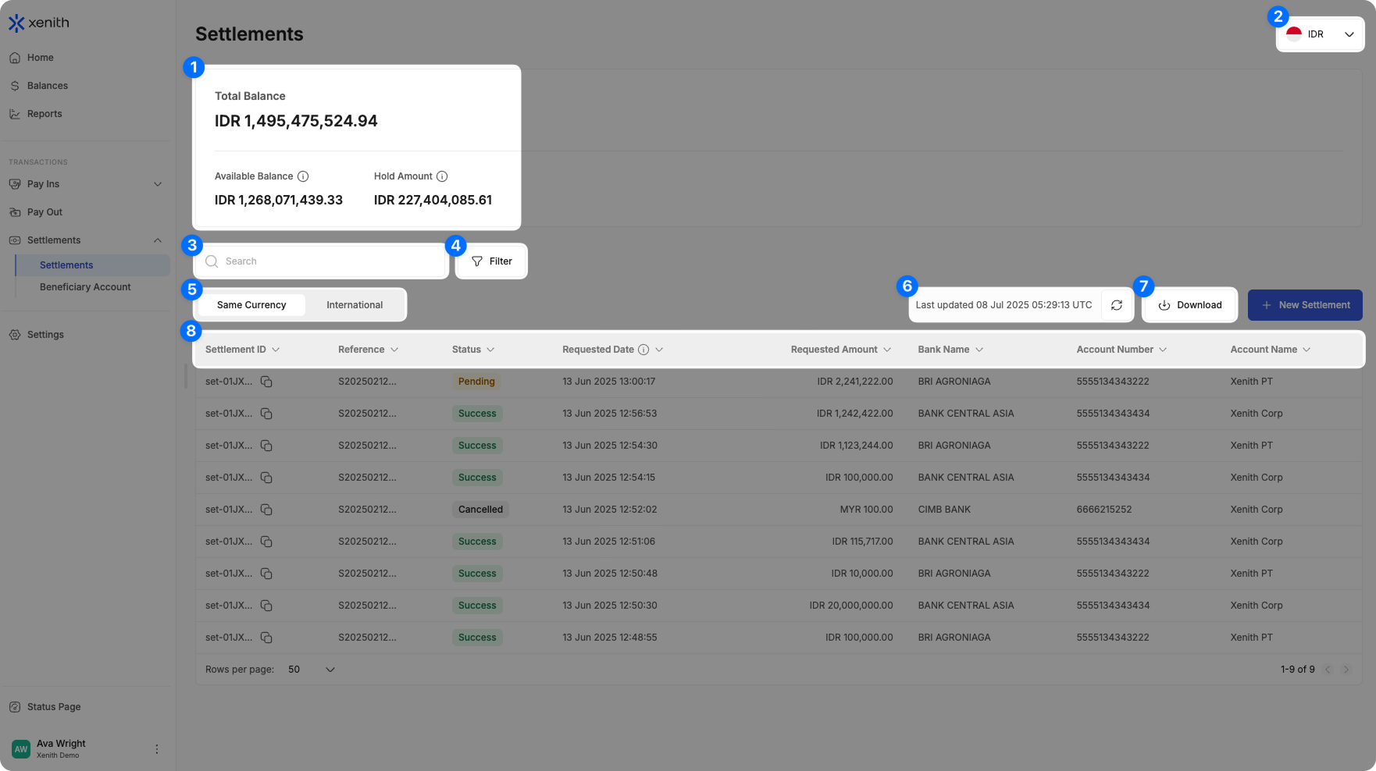Create a New Settlement
The height and width of the screenshot is (771, 1376).
[1305, 305]
